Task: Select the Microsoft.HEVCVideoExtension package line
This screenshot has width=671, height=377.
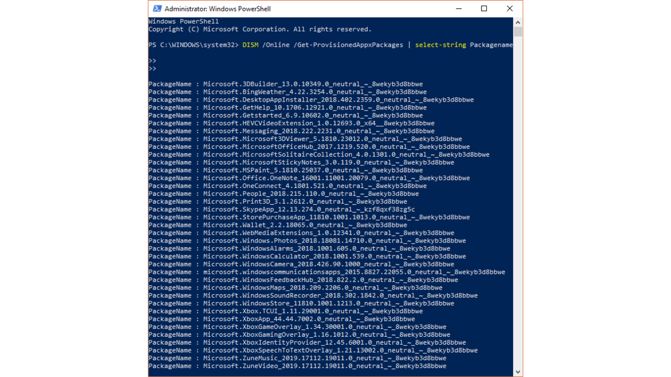Action: tap(291, 123)
